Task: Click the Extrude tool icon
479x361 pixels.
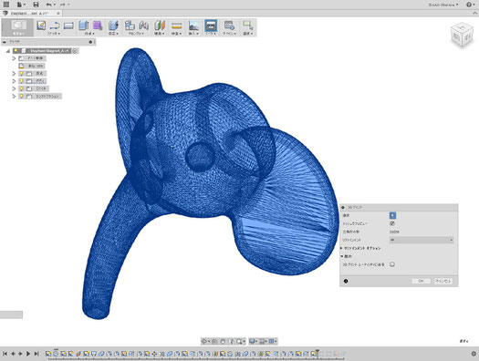Action: point(83,26)
